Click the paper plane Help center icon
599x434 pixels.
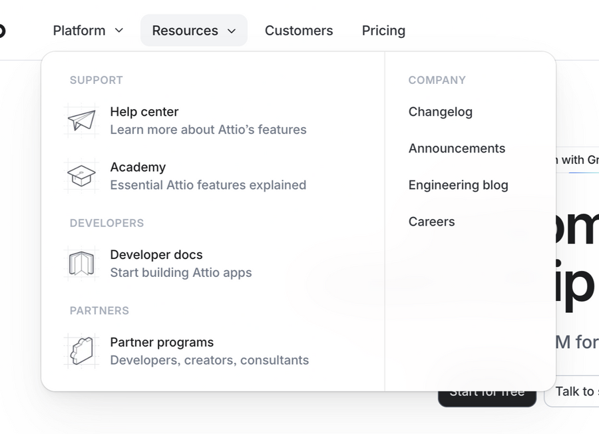pos(81,120)
